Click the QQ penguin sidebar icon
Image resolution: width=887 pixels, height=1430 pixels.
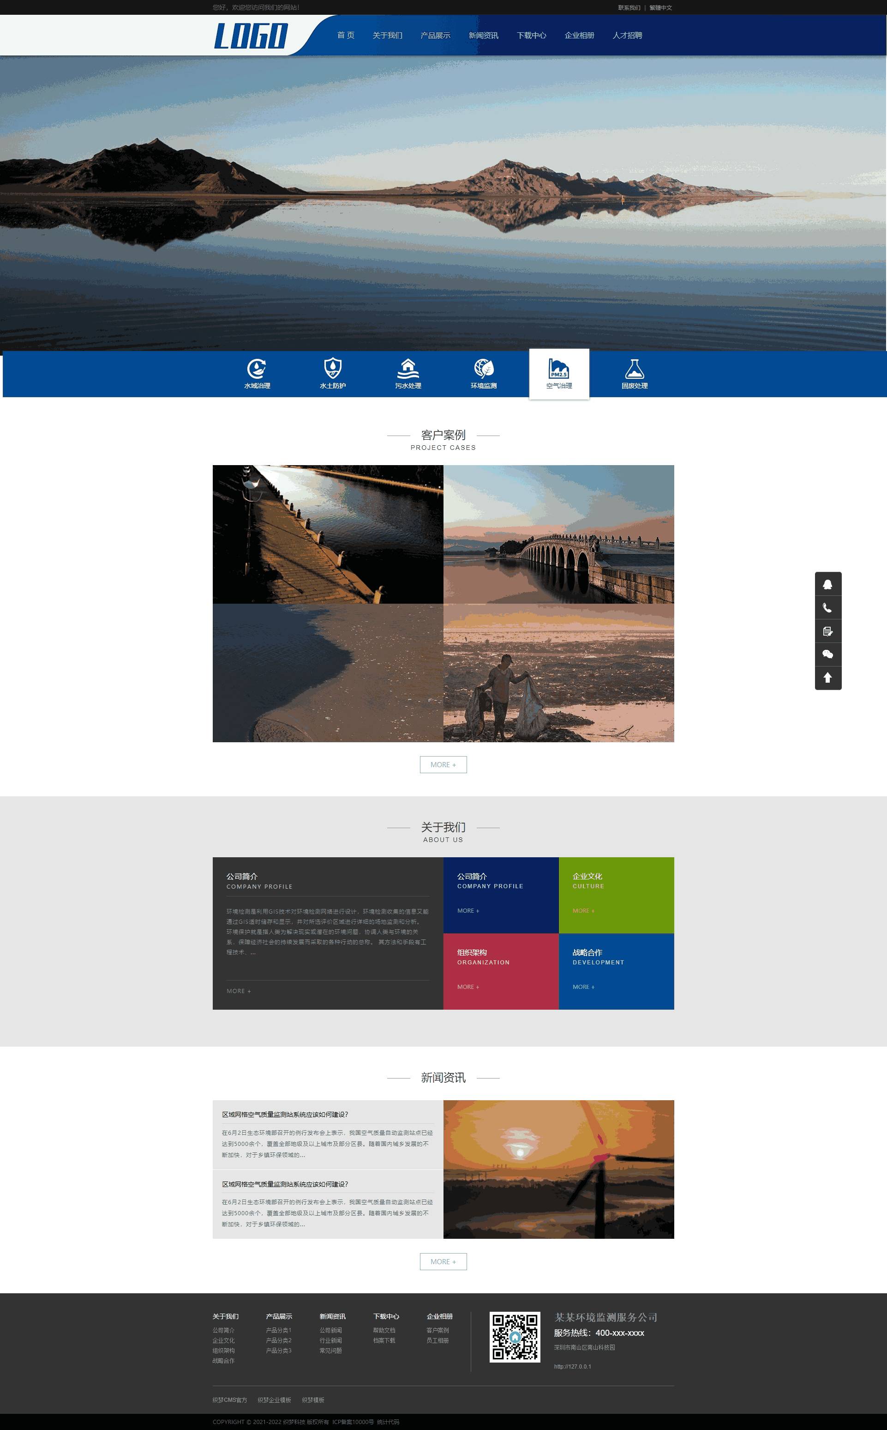(827, 584)
